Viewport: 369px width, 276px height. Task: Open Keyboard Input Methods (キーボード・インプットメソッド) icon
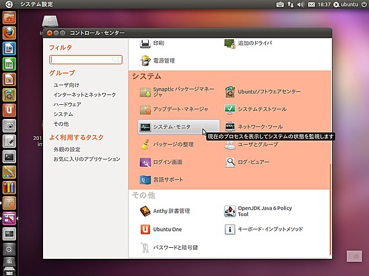pos(230,229)
